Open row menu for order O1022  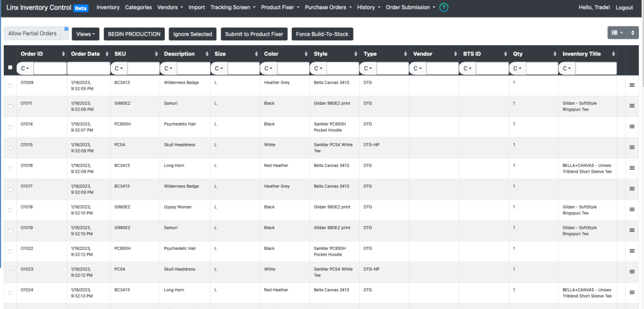tap(631, 251)
